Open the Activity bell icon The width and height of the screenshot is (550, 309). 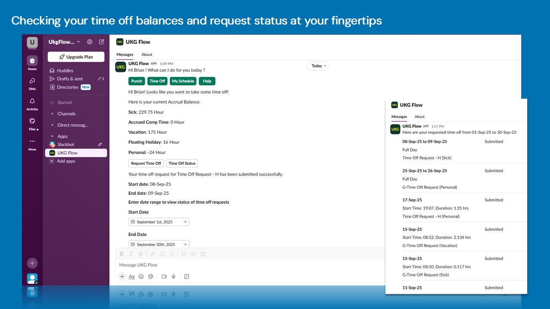(32, 101)
